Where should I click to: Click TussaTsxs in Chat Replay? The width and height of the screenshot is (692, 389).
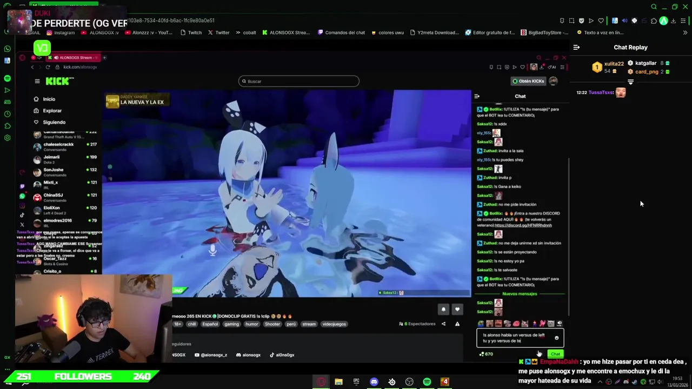(600, 92)
